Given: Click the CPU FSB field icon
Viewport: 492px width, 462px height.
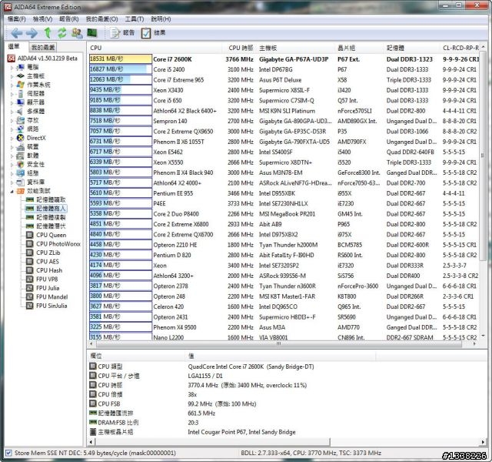Looking at the screenshot, I should [x=93, y=403].
